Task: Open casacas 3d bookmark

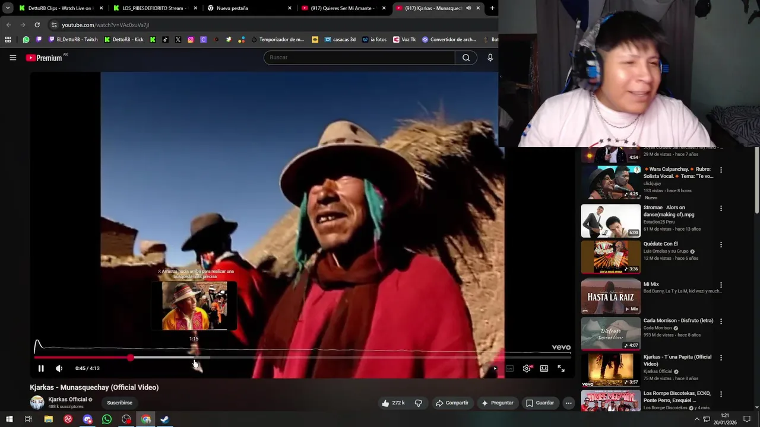Action: pos(339,40)
